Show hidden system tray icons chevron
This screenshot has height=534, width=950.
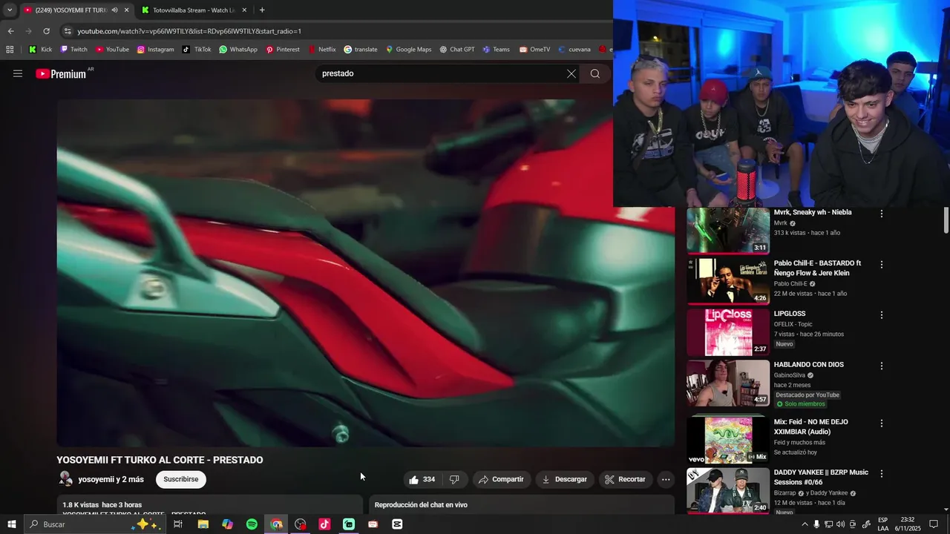(x=805, y=524)
